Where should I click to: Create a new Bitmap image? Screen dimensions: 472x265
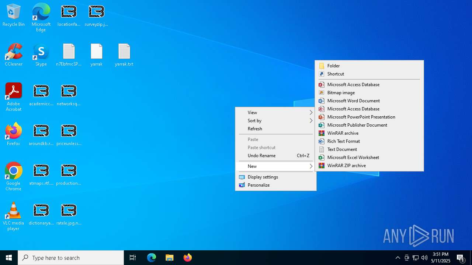[x=369, y=93]
